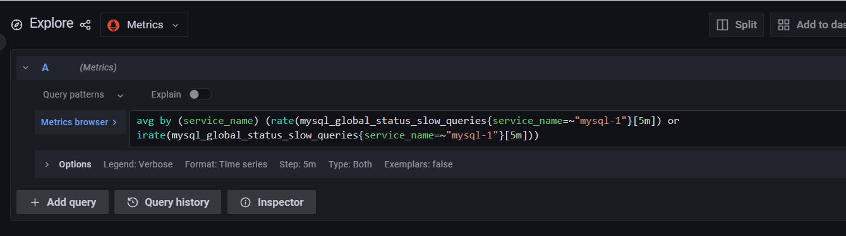The height and width of the screenshot is (236, 846).
Task: Click the Step: 5m option text
Action: (x=298, y=164)
